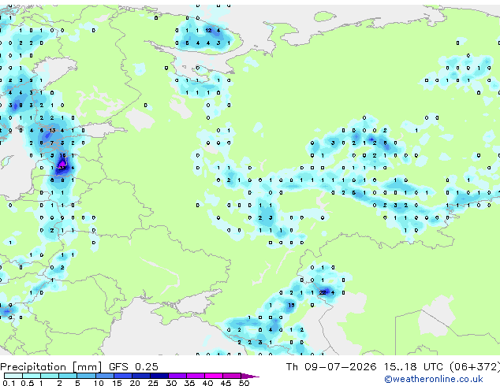The image size is (500, 386).
Task: Click the over-50 arrow tip of legend
Action: point(250,376)
